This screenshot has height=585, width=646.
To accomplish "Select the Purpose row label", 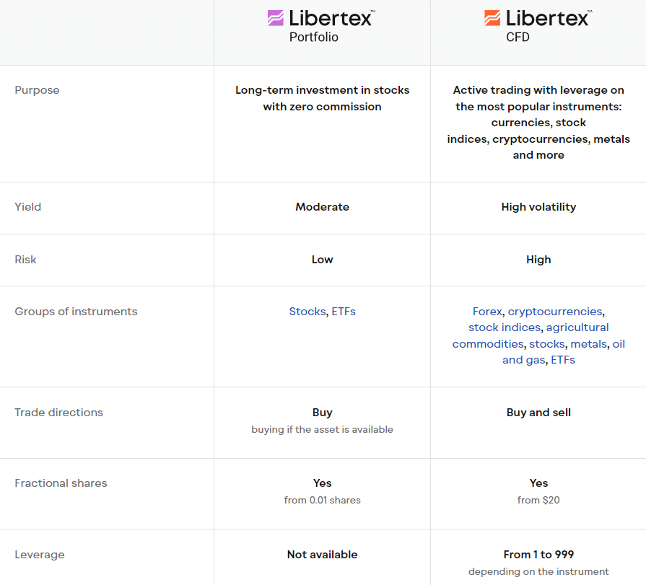I will click(x=37, y=90).
